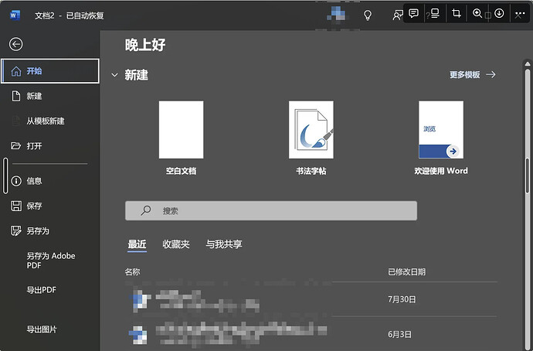Click the scrollbar up arrow
This screenshot has width=533, height=351.
[x=528, y=63]
